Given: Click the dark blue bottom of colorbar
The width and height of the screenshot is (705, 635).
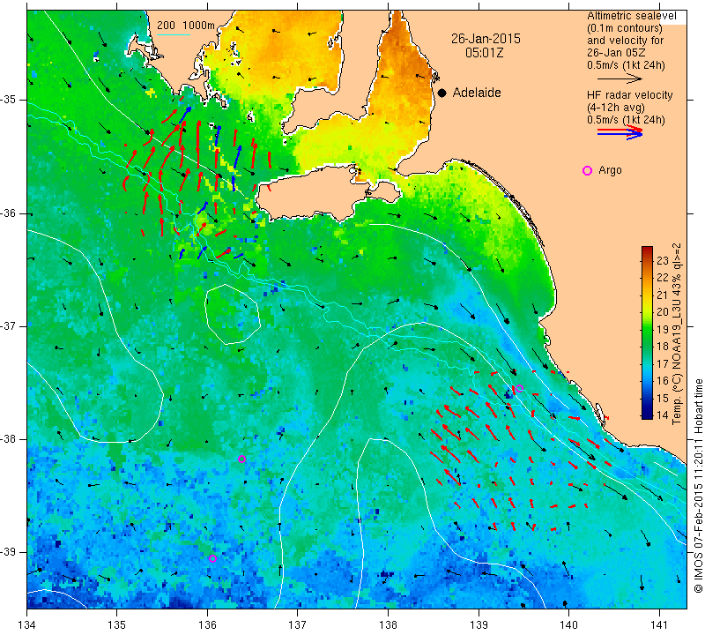Looking at the screenshot, I should click(647, 415).
